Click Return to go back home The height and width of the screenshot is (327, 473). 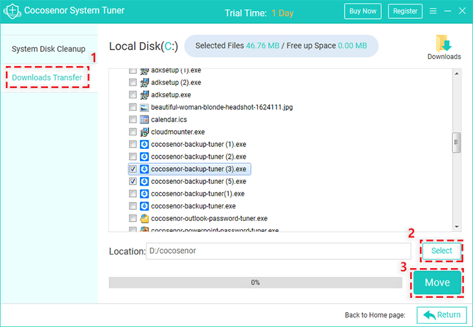(442, 315)
